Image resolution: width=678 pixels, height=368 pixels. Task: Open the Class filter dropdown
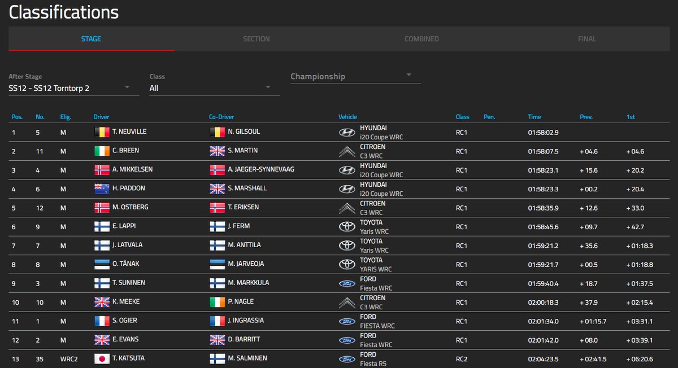pyautogui.click(x=215, y=88)
